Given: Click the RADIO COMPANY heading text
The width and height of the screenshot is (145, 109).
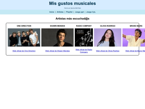Looking at the screenshot, I should coord(84,26).
